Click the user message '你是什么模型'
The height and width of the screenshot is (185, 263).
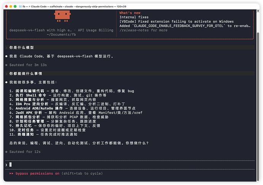point(21,48)
